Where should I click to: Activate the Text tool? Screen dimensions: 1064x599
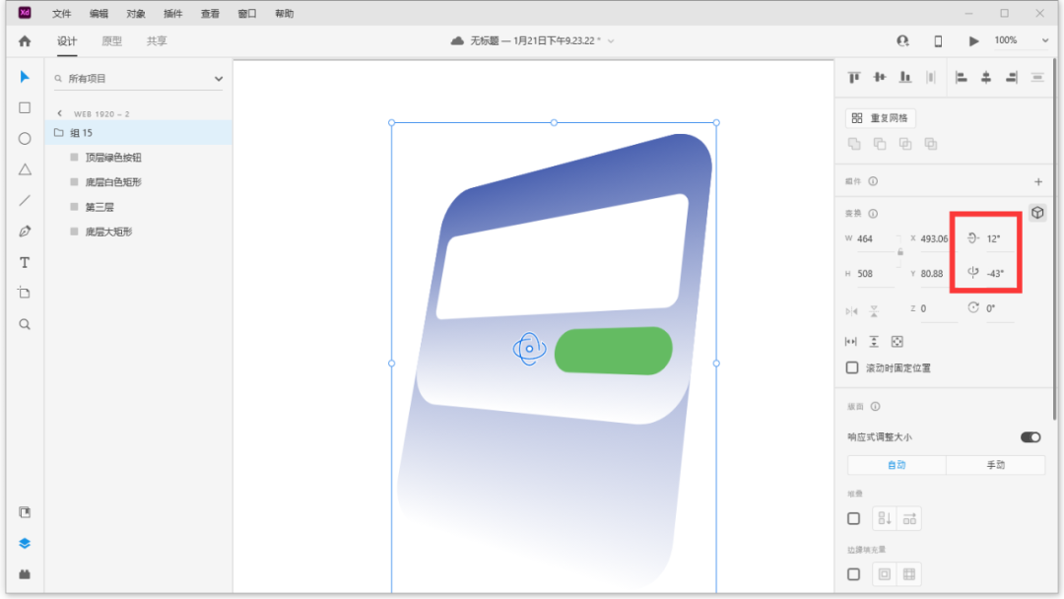pyautogui.click(x=25, y=262)
